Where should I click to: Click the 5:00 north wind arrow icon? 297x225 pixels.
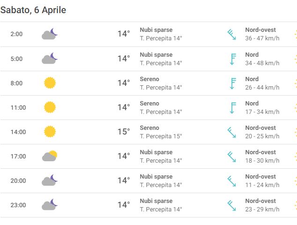232,59
